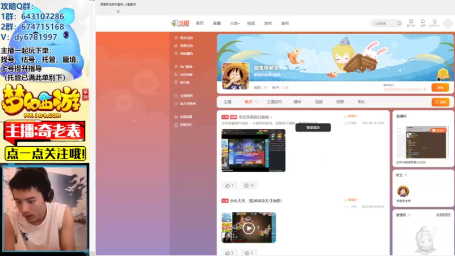This screenshot has width=455, height=256.
Task: Open the Douyu logo home link
Action: [180, 23]
